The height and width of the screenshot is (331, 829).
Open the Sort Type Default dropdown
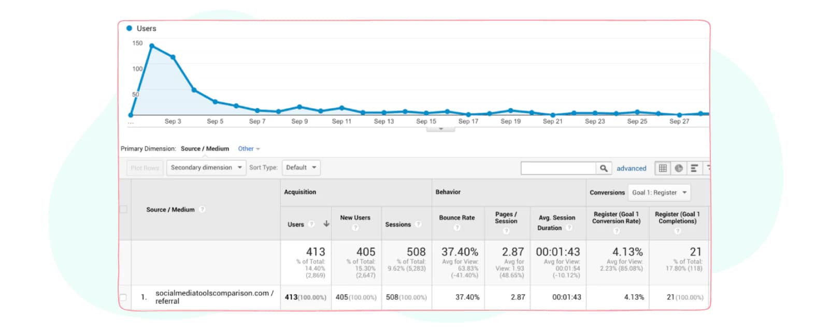pyautogui.click(x=301, y=168)
